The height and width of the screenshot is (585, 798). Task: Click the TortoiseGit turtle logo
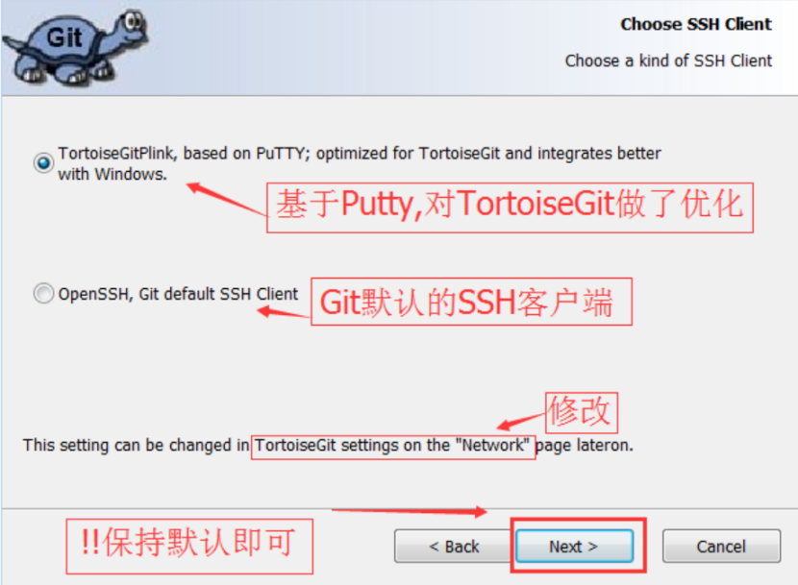tap(75, 48)
